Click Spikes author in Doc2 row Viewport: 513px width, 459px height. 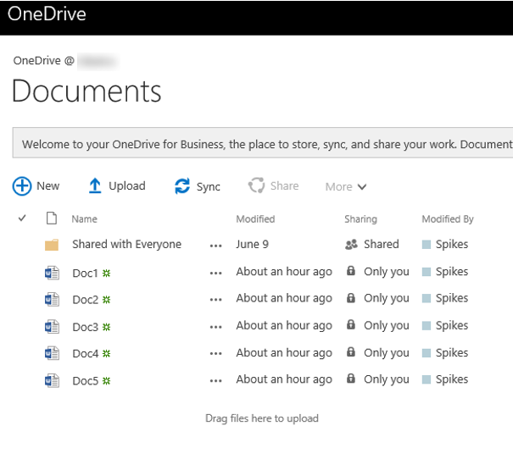tap(451, 299)
